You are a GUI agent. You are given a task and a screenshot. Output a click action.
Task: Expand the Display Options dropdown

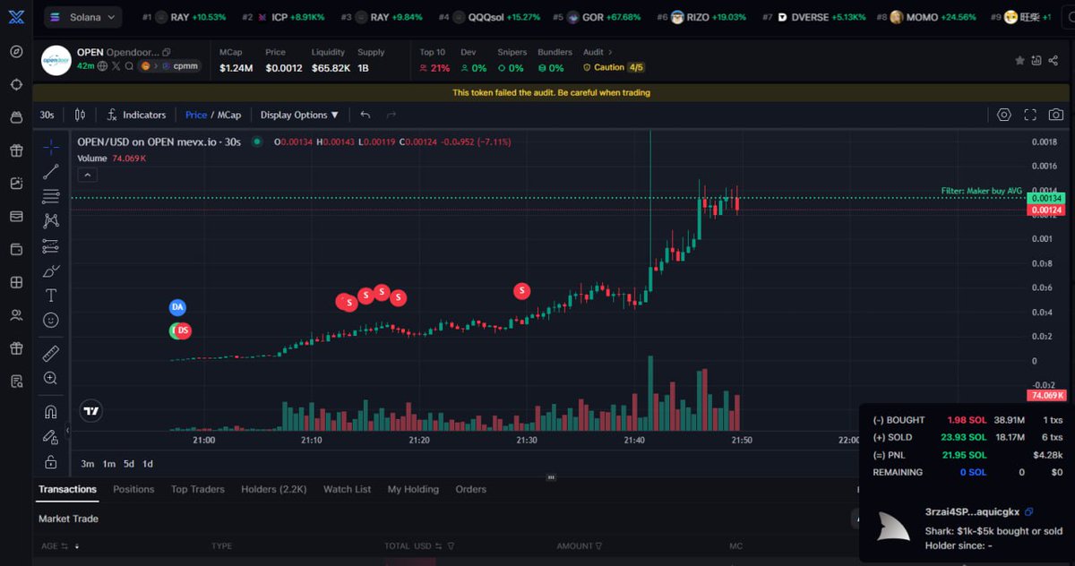coord(299,115)
